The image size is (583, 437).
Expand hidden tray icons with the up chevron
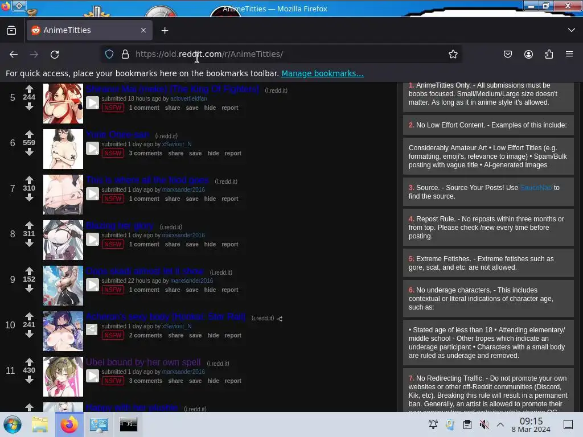click(x=500, y=424)
